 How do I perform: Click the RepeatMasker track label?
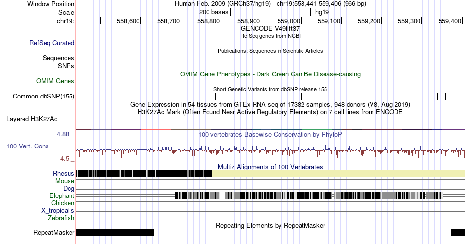tap(54, 232)
